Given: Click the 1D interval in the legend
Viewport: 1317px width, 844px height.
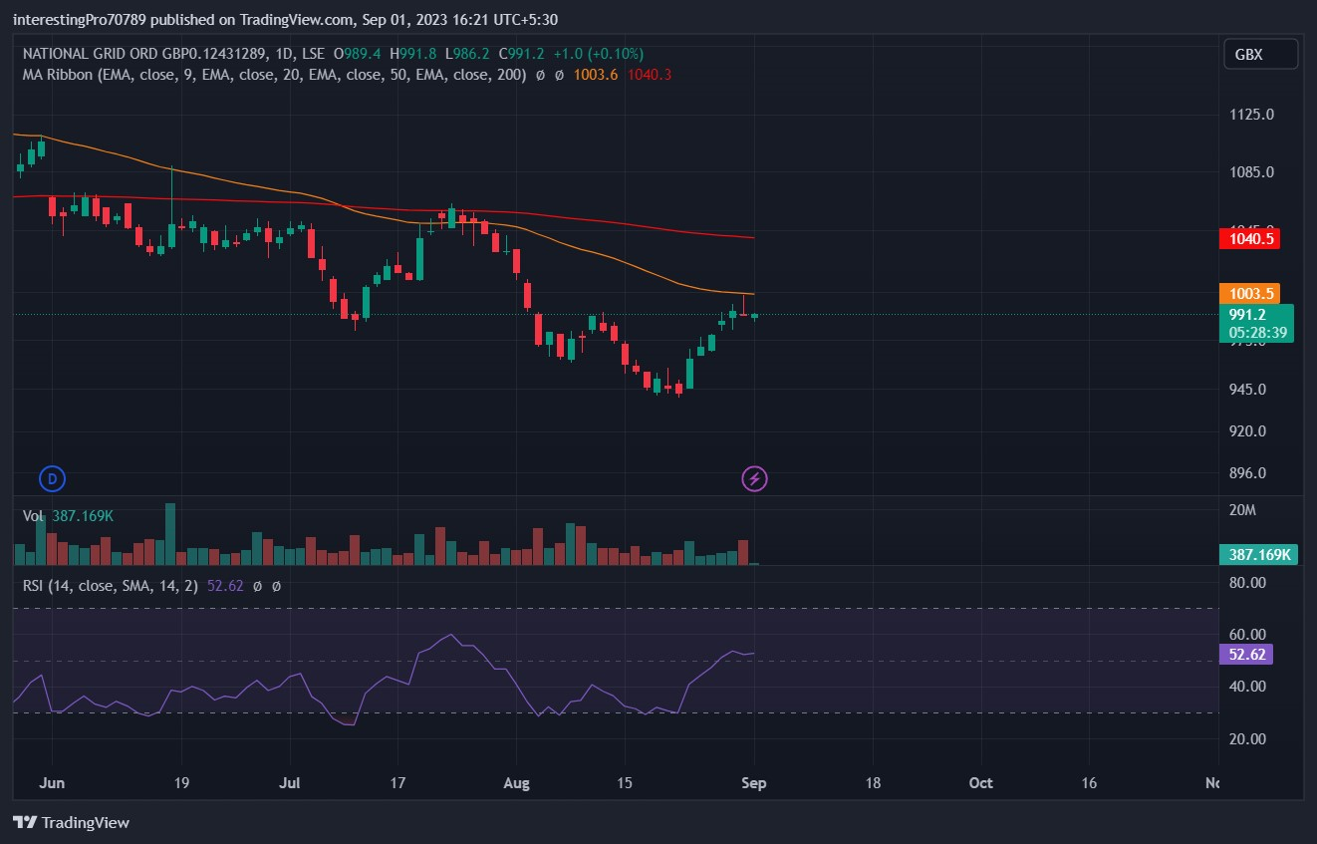Looking at the screenshot, I should coord(285,54).
